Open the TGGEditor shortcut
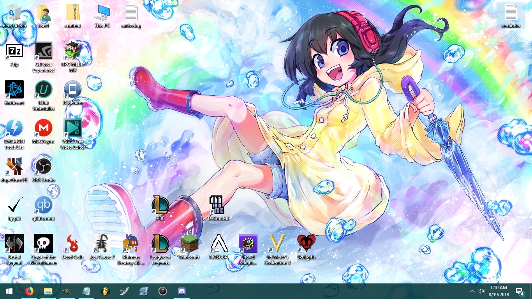Screen dimensions: 532x299 (x=73, y=93)
